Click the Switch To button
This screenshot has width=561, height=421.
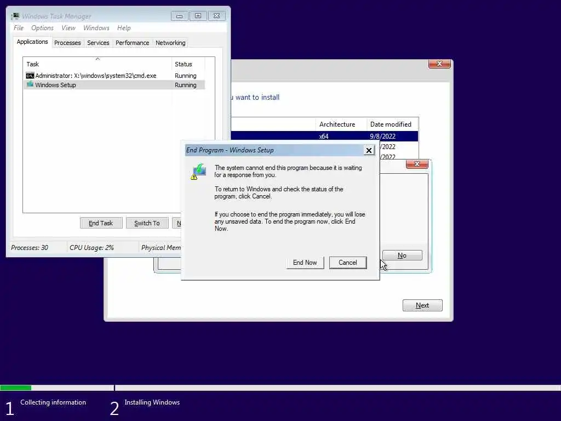tap(147, 223)
